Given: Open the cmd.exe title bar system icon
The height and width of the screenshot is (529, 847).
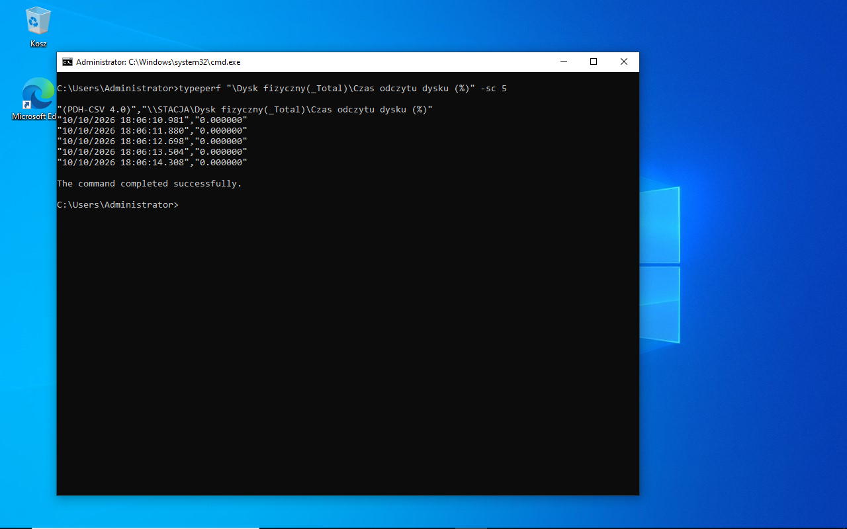Looking at the screenshot, I should tap(67, 62).
